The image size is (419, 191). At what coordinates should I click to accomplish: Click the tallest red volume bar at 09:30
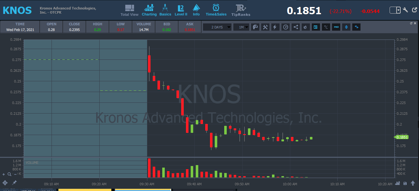[x=149, y=168]
